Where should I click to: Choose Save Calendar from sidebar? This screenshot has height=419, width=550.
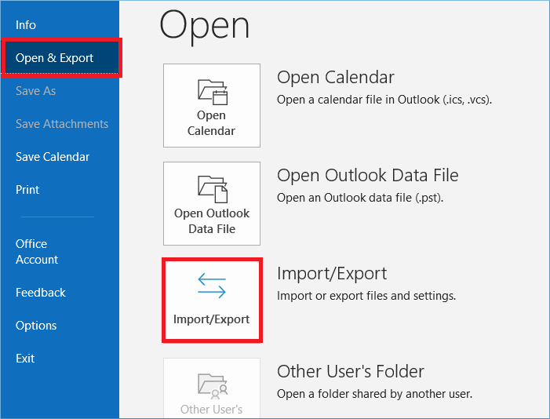[53, 157]
